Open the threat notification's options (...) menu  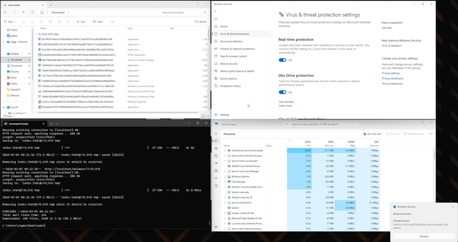446,207
